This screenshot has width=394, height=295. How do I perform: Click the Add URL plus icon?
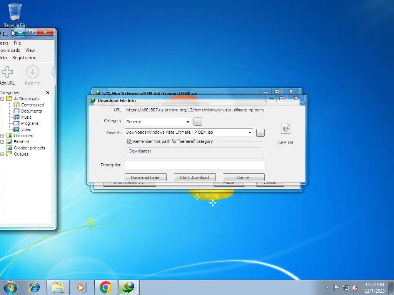(x=7, y=72)
